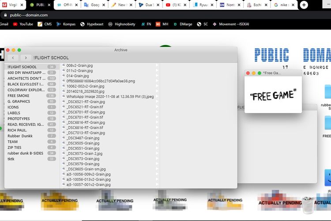
Task: Click the Archive window back arrow
Action: click(x=13, y=57)
